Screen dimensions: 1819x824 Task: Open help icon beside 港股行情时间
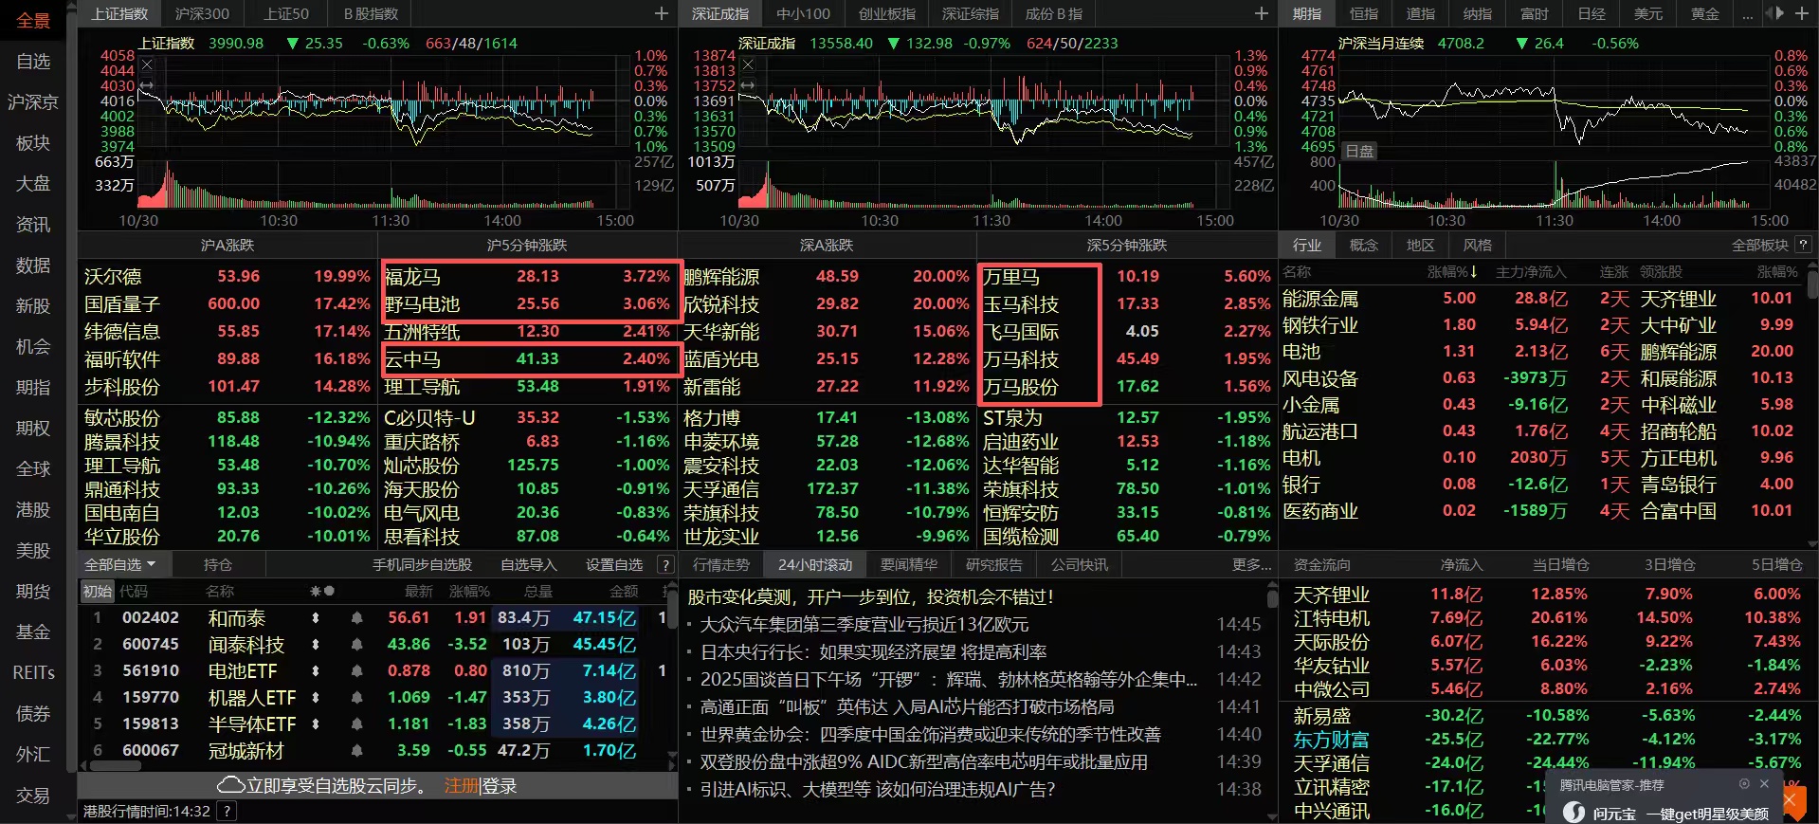tap(227, 811)
